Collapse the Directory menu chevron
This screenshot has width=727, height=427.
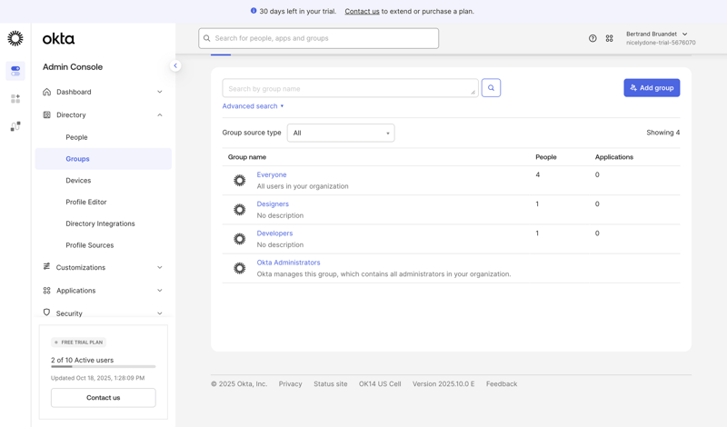coord(160,115)
